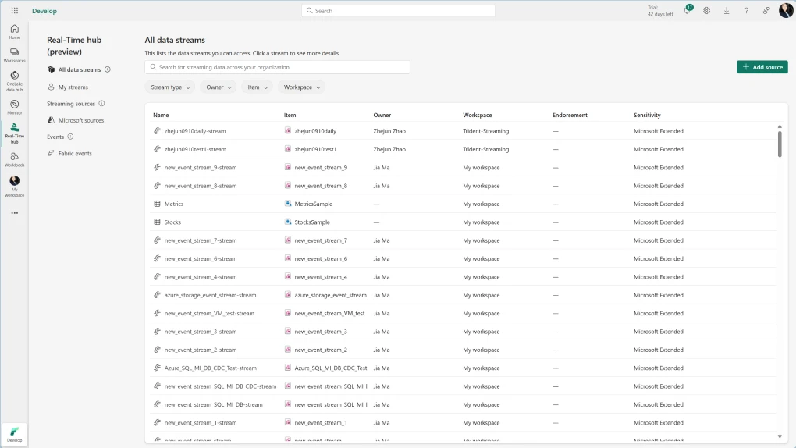The image size is (796, 448).
Task: Open settings gear in top bar
Action: tap(706, 11)
